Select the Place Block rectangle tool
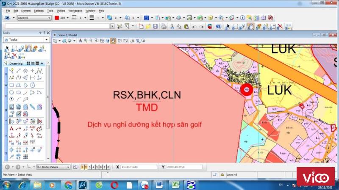This screenshot has height=190, width=339. [12, 85]
